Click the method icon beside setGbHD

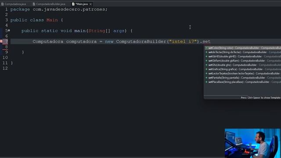pos(206,57)
